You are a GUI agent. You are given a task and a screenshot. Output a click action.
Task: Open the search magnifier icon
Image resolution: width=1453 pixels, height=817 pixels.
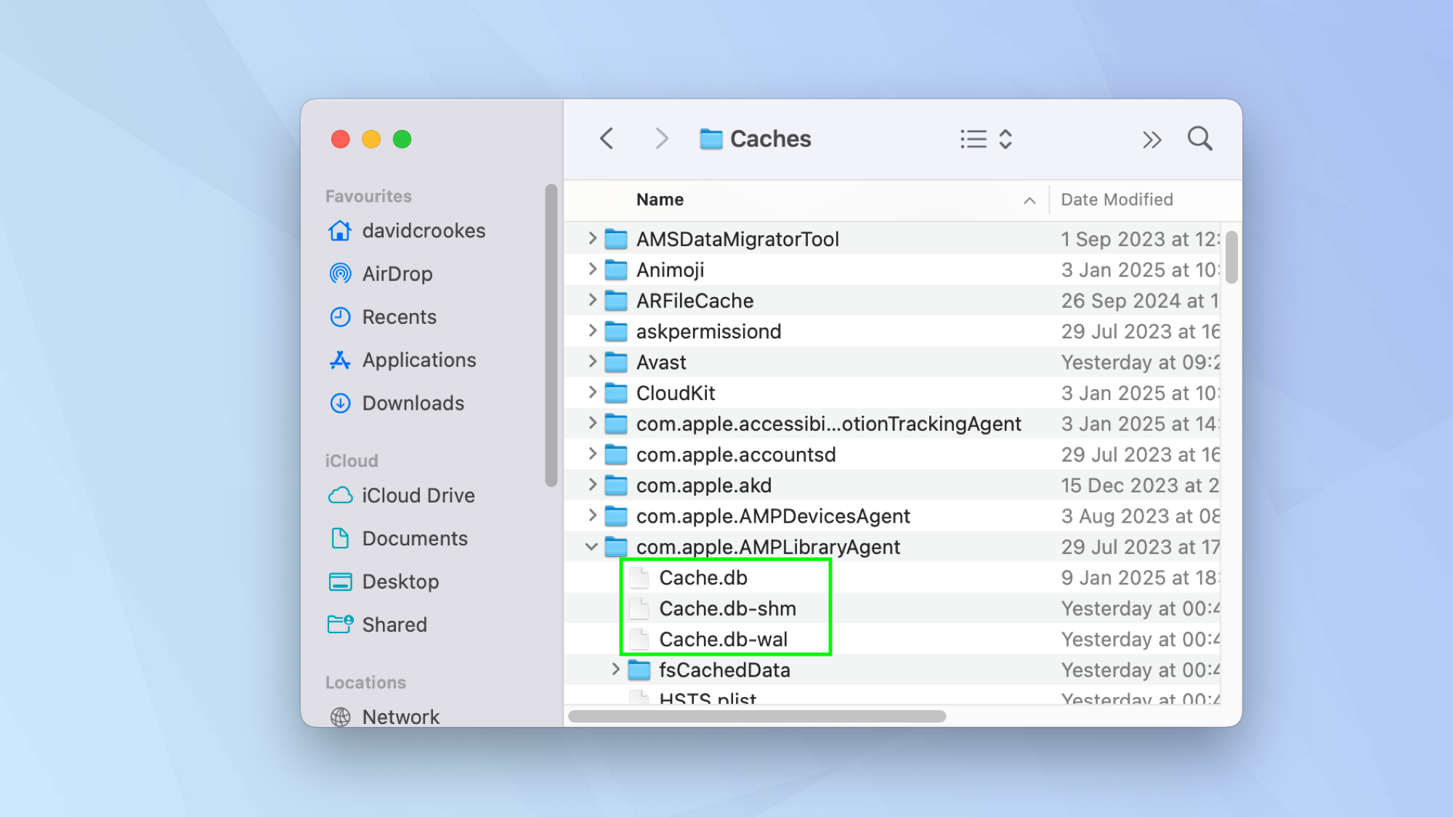pyautogui.click(x=1199, y=138)
